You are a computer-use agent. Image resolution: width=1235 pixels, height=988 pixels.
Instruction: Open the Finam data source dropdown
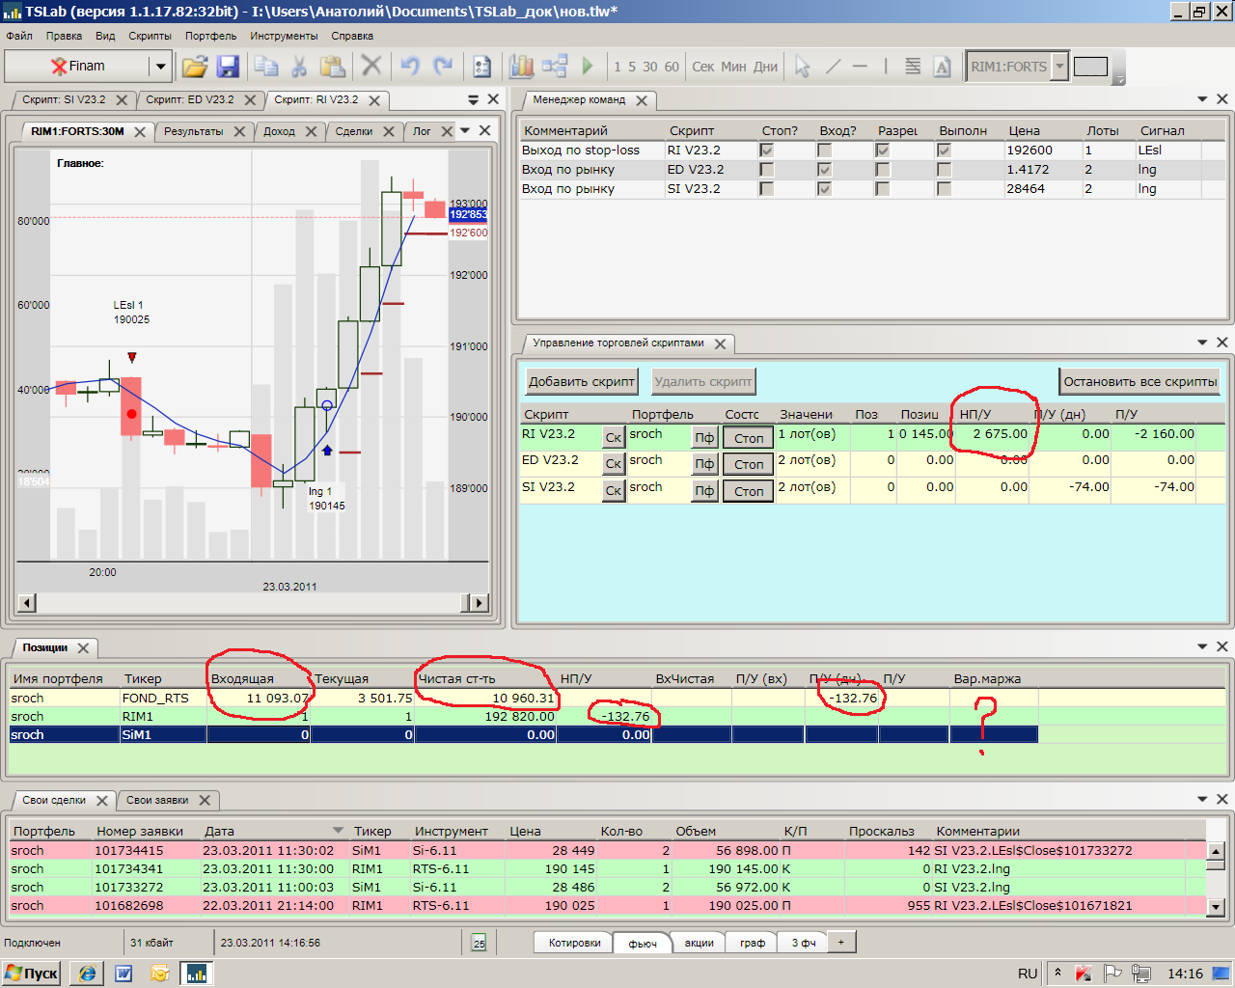coord(160,67)
